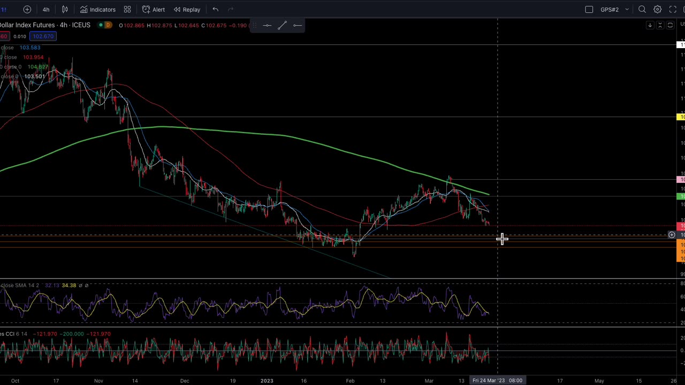Select the moving average value 103.583
This screenshot has height=385, width=685.
[30, 48]
